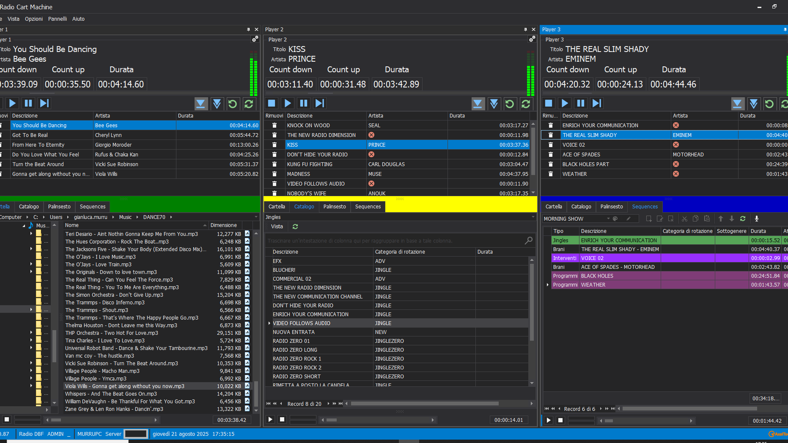The image size is (788, 443).
Task: Skip to next track in Player 3
Action: coord(597,103)
